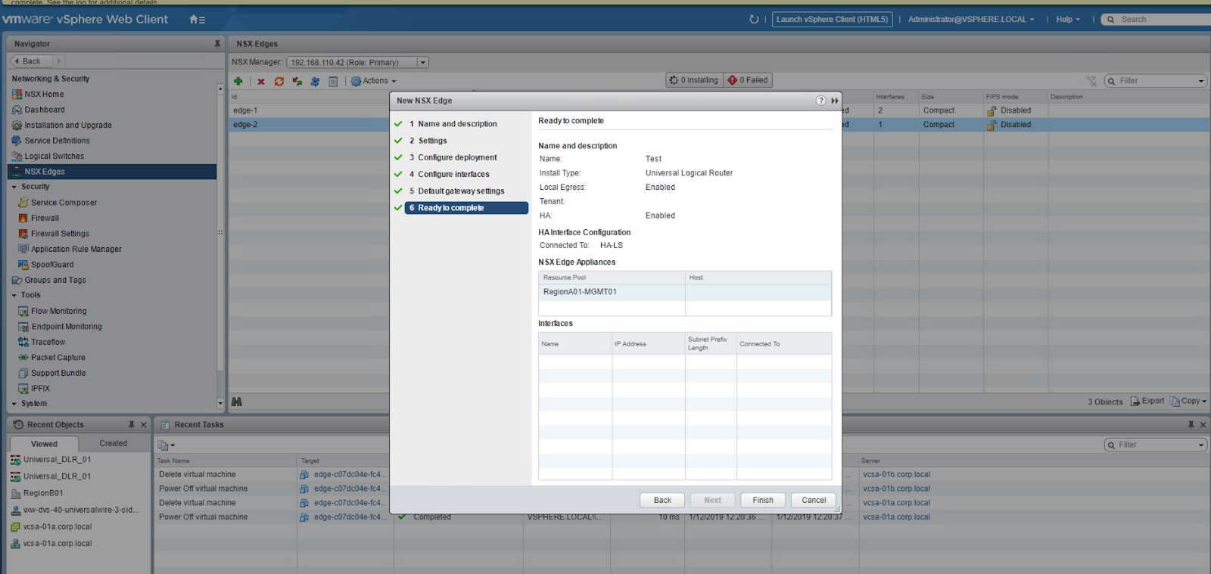The image size is (1211, 574).
Task: Open the NSX Manager dropdown
Action: 423,63
